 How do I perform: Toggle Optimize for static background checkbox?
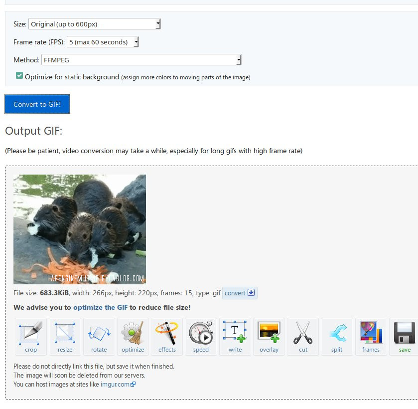click(19, 76)
